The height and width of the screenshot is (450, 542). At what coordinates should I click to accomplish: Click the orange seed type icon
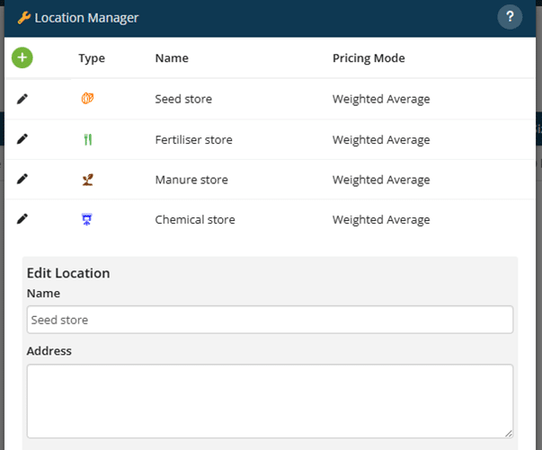tap(87, 99)
